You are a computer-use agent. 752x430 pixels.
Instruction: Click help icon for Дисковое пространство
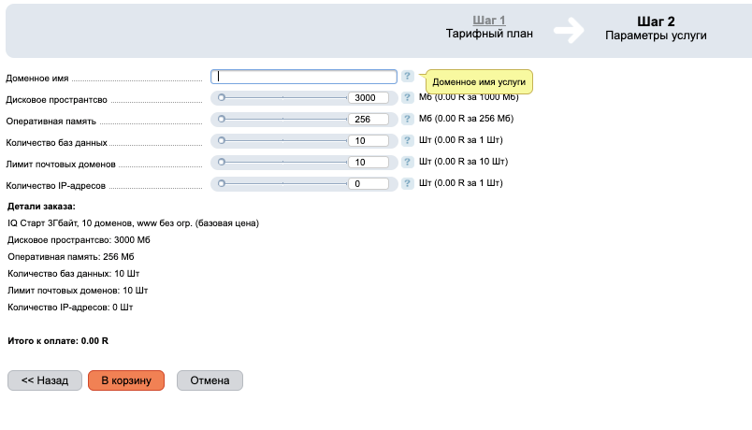point(408,97)
